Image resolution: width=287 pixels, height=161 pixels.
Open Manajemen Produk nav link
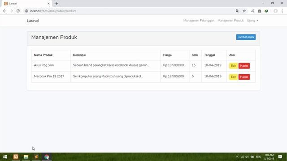pos(230,21)
